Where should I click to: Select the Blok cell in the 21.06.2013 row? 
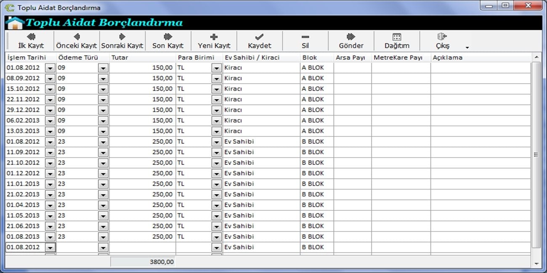(x=316, y=226)
